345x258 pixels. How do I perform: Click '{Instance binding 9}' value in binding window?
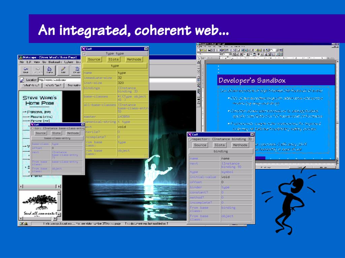pos(231,165)
